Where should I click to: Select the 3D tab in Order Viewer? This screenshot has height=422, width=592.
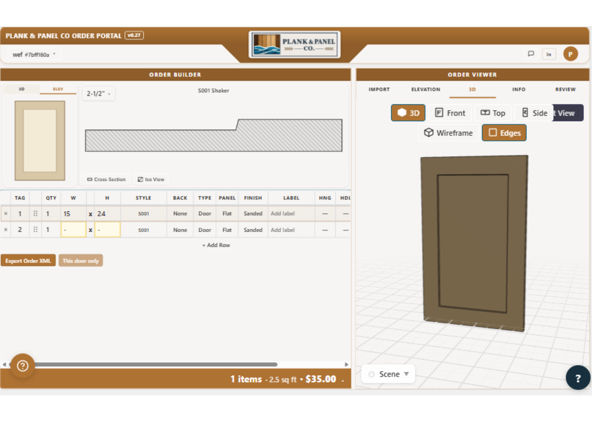point(472,90)
